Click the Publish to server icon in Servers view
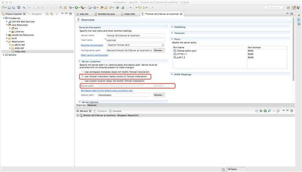The height and width of the screenshot is (172, 302). 278,111
